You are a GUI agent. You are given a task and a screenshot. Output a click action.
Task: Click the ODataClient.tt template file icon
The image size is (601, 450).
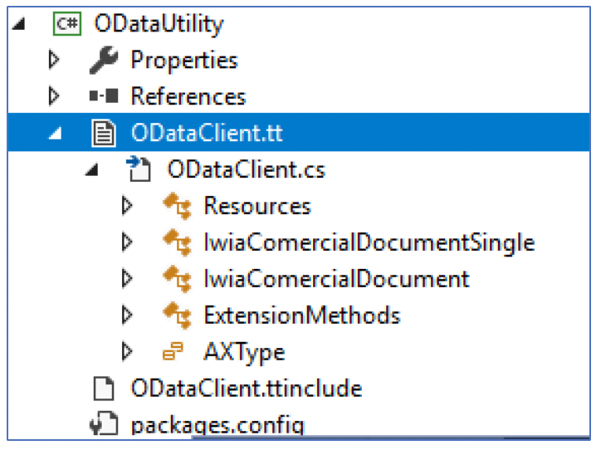pos(103,133)
